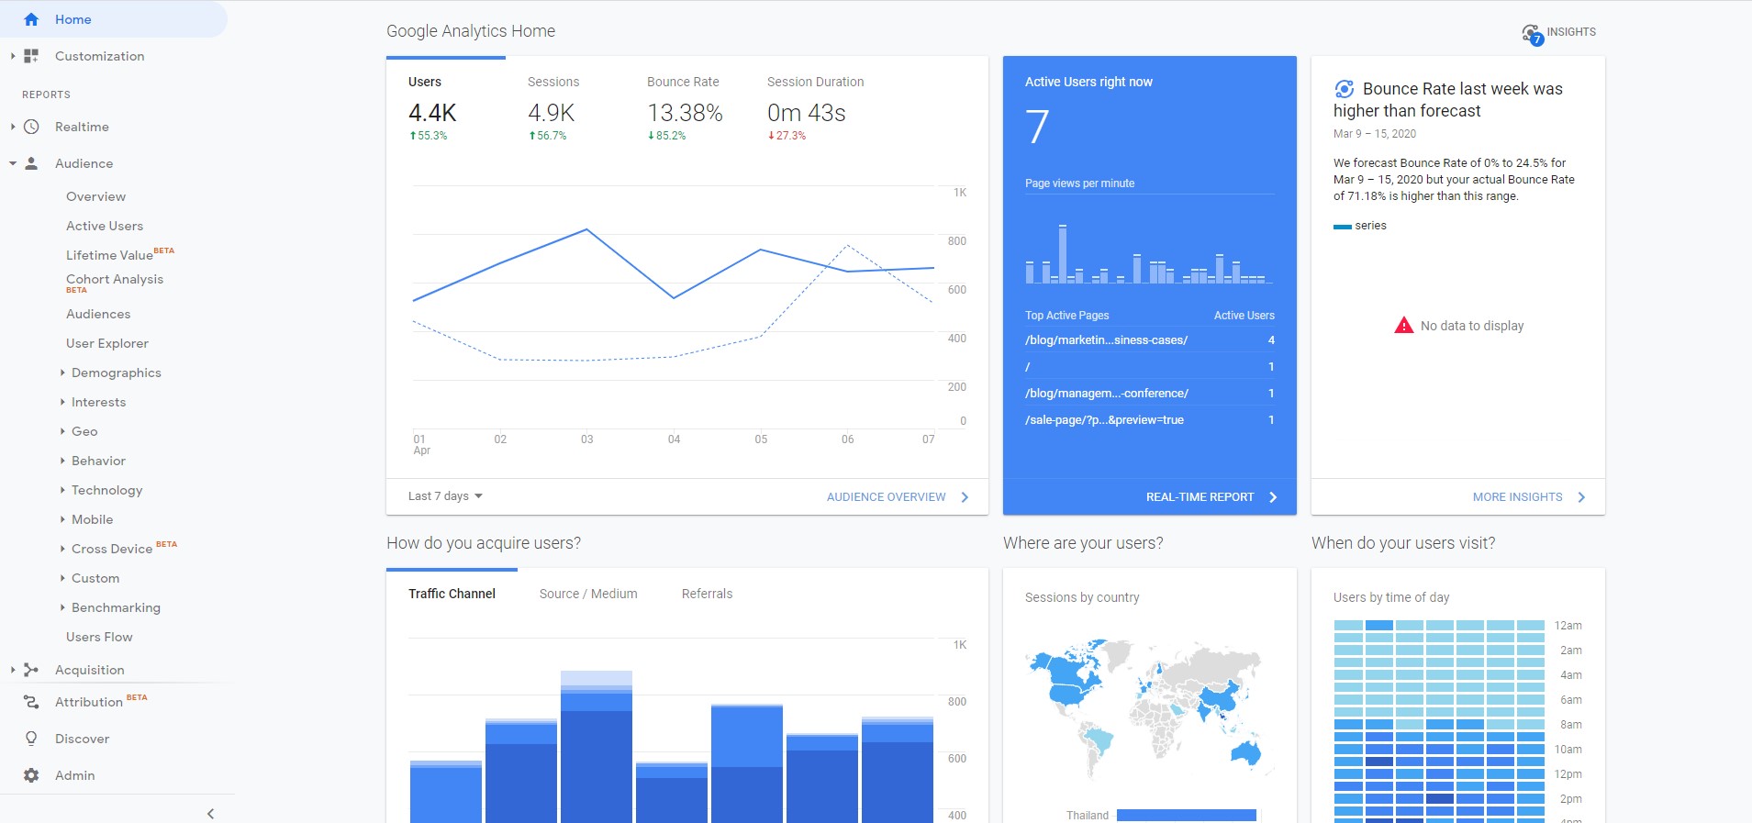This screenshot has height=823, width=1752.
Task: Click the series legend color swatch
Action: (1342, 227)
